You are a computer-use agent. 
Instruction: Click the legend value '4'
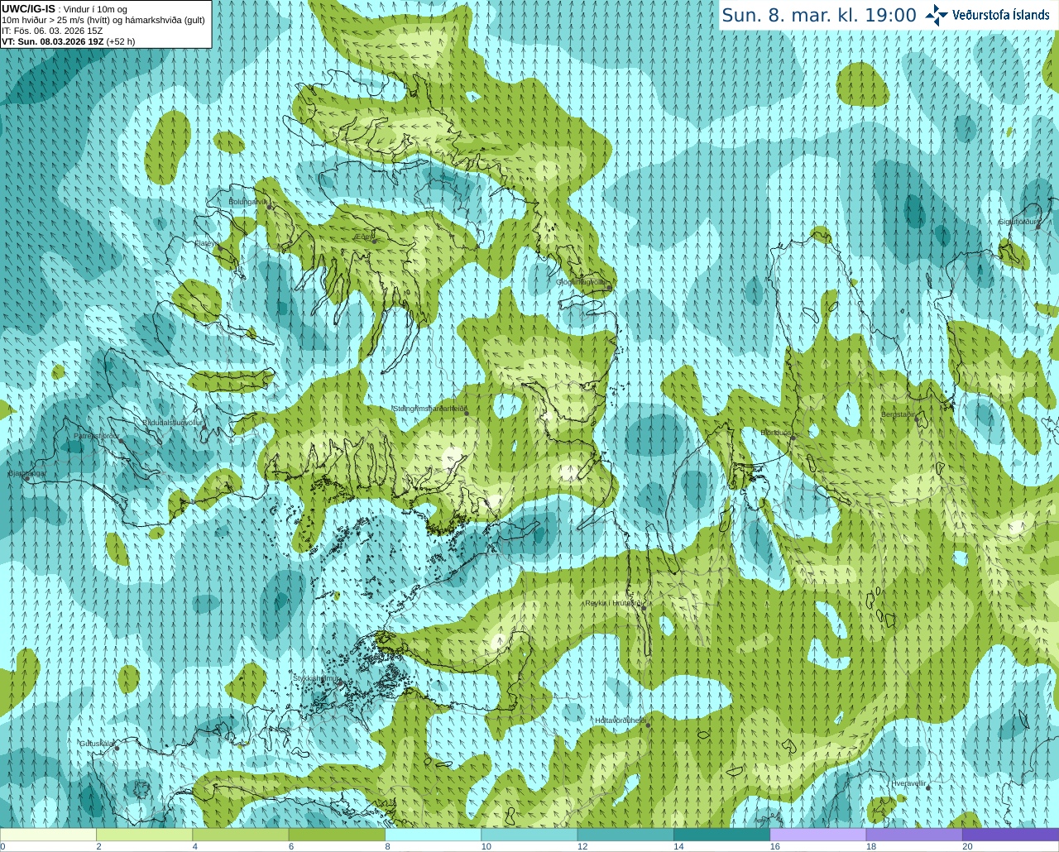194,846
